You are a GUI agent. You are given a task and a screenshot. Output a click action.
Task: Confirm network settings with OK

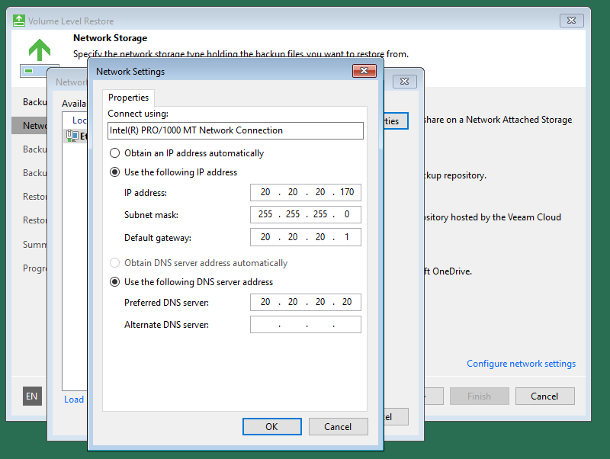[x=272, y=427]
